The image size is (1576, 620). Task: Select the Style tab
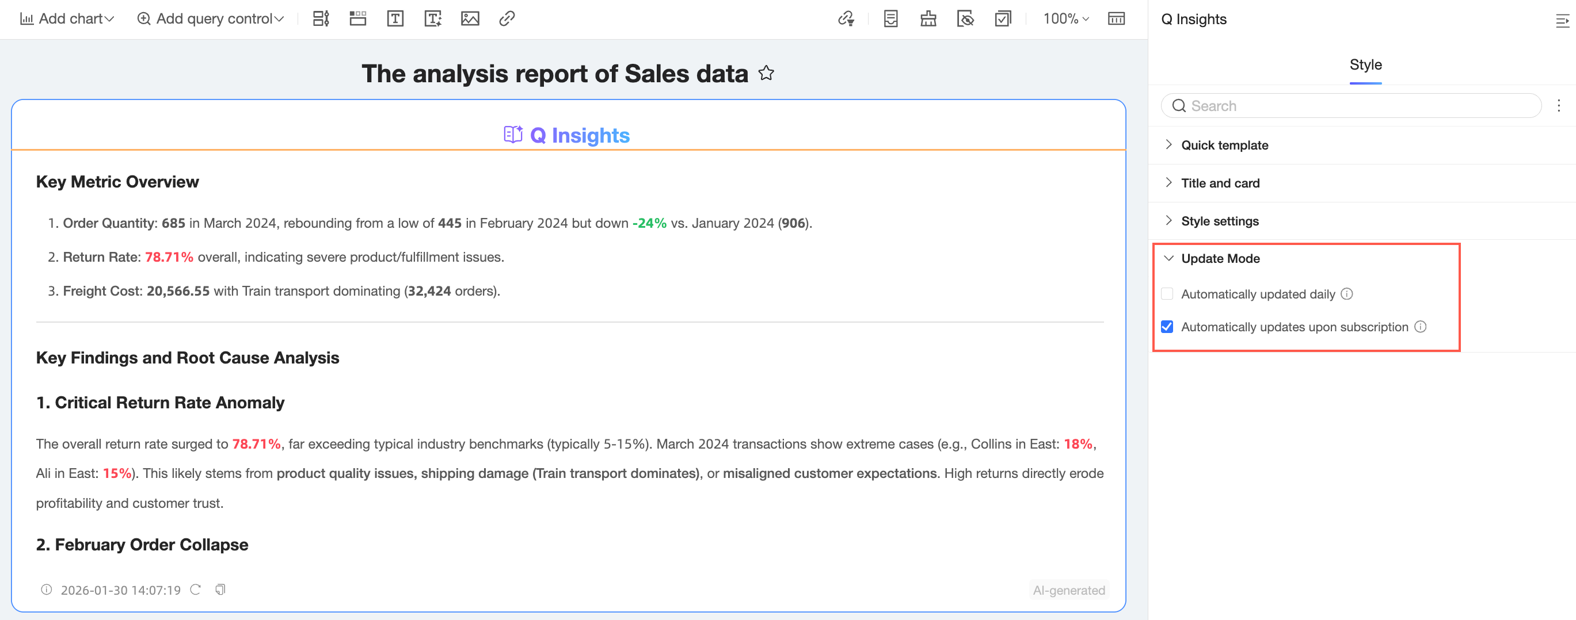tap(1365, 65)
